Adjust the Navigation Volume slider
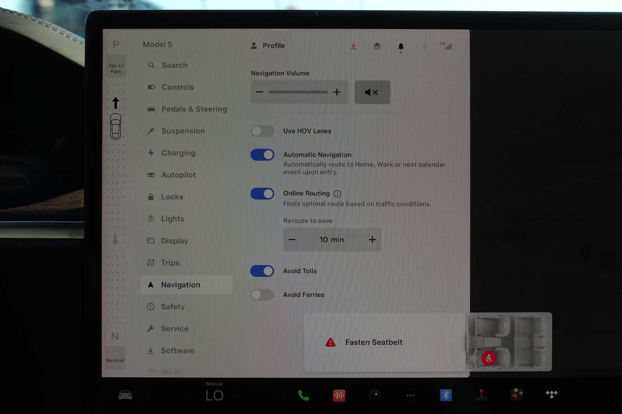622x414 pixels. point(298,92)
